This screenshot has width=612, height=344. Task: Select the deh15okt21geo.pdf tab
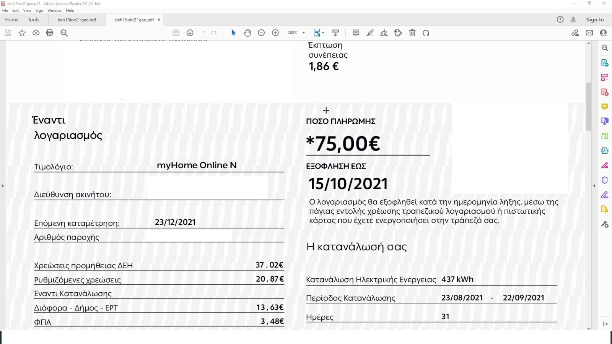click(x=134, y=20)
